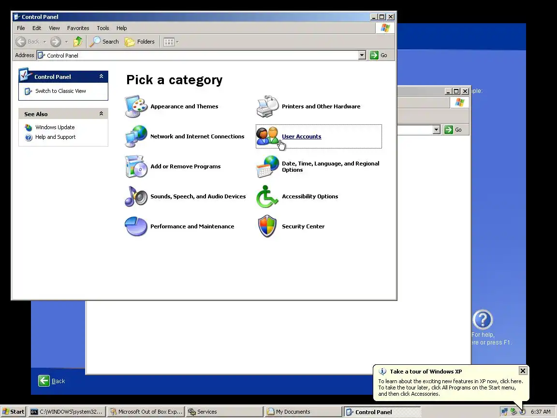Open the View menu
This screenshot has width=557, height=418.
(x=54, y=28)
